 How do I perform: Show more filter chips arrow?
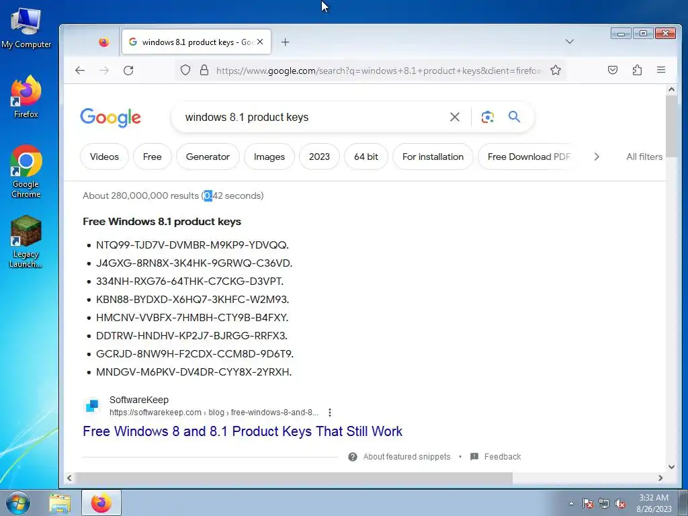pos(597,157)
